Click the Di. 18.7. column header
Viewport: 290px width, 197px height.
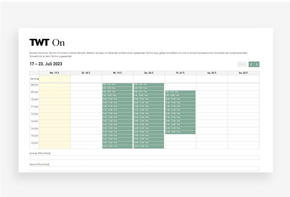pos(86,73)
